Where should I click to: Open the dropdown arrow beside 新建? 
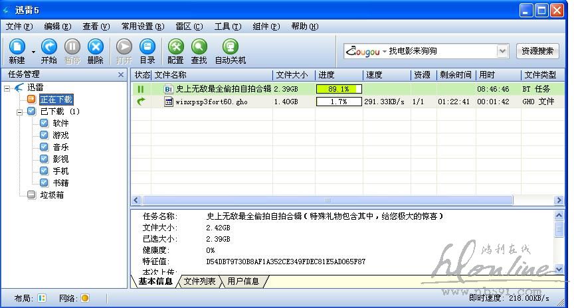click(x=33, y=52)
